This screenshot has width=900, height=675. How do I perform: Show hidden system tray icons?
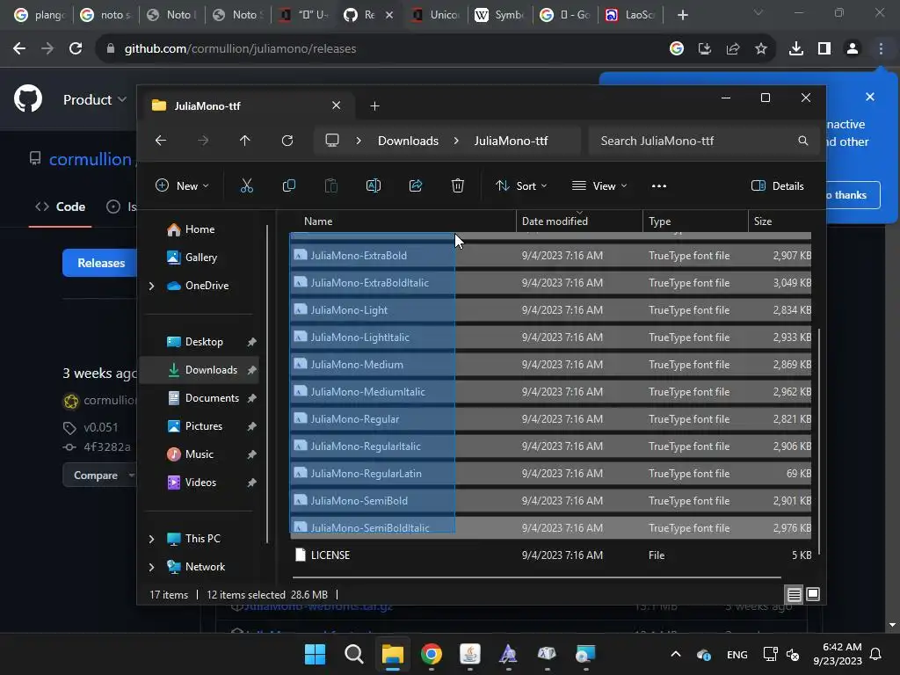click(x=676, y=654)
